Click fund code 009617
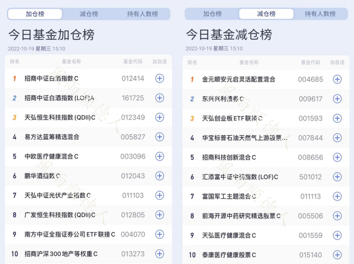Image resolution: width=354 pixels, height=264 pixels. [311, 99]
